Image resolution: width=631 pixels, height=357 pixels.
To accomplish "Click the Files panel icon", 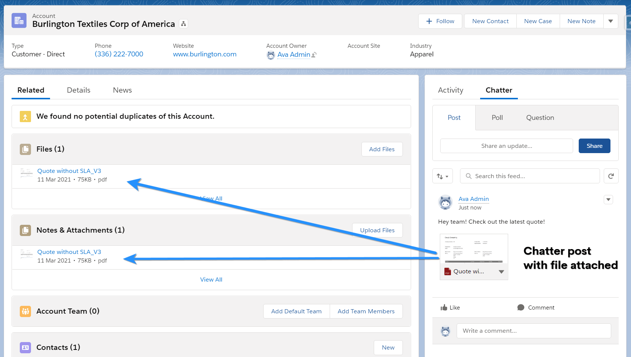I will [25, 149].
